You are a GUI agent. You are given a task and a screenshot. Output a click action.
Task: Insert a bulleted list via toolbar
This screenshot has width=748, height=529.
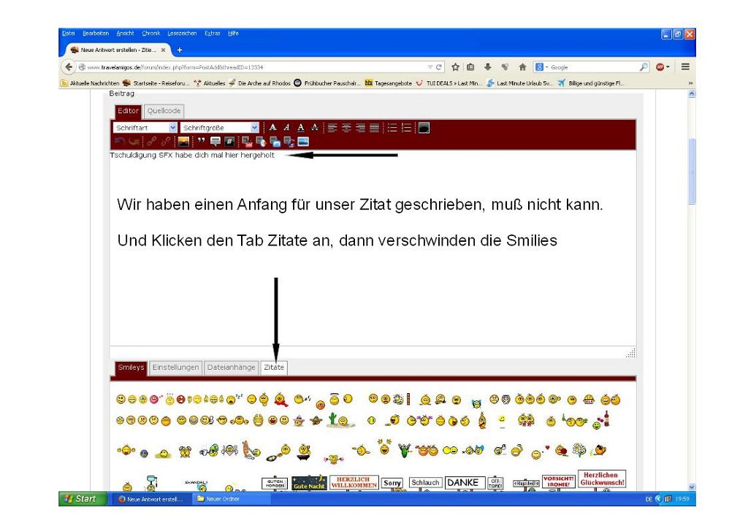coord(394,127)
